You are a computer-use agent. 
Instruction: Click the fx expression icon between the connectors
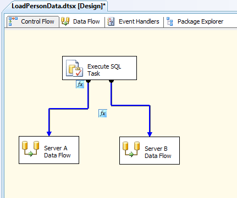(x=103, y=114)
